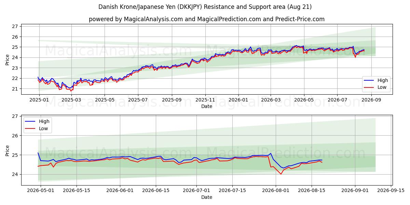
Task: Click the red line sample beside 'Low' in the lower legend
Action: (30, 128)
